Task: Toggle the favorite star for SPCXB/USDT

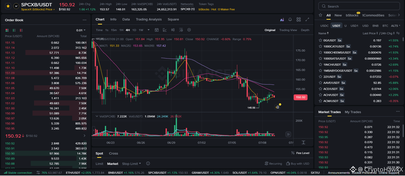Action: click(x=8, y=6)
